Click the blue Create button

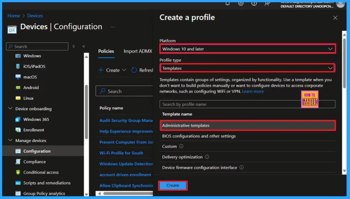(x=173, y=185)
